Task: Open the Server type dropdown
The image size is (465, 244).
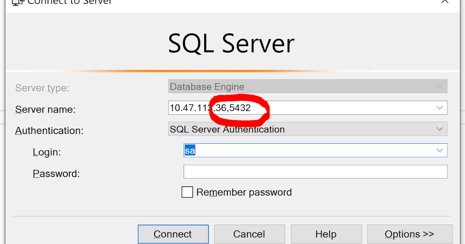Action: coord(440,86)
